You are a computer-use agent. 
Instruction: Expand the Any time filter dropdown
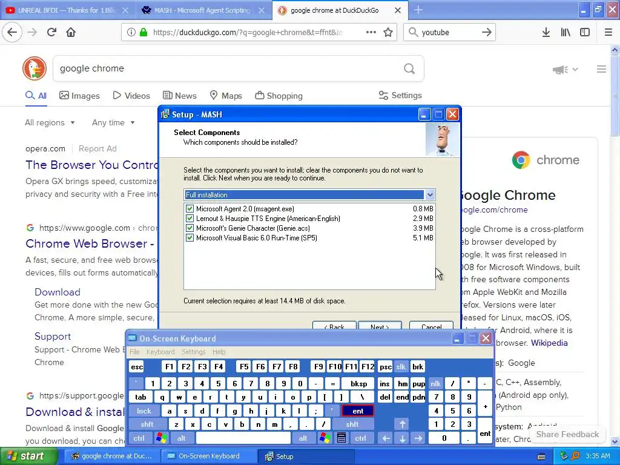pos(113,122)
